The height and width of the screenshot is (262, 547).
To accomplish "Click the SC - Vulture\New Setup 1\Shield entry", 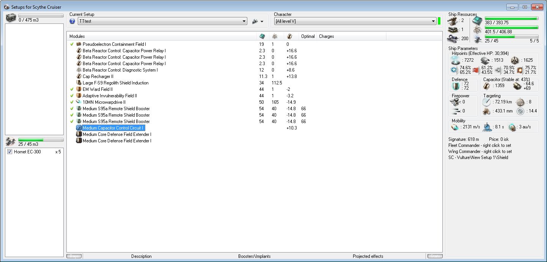I will tap(478, 158).
